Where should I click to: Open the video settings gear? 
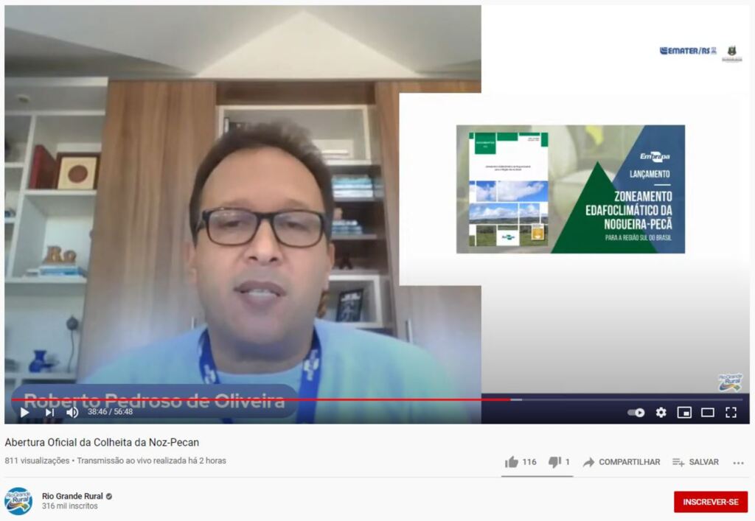tap(661, 412)
